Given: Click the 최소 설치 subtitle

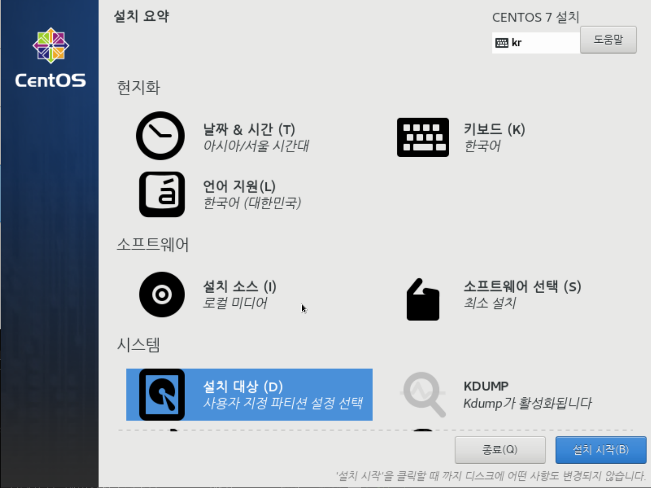Looking at the screenshot, I should click(490, 303).
